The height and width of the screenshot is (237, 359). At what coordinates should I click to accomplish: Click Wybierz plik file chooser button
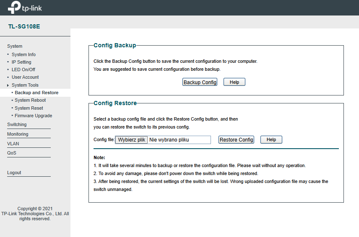point(131,140)
